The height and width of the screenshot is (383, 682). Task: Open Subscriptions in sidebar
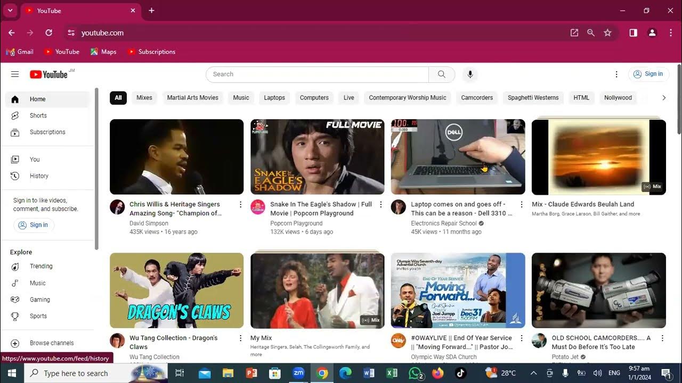tap(48, 132)
